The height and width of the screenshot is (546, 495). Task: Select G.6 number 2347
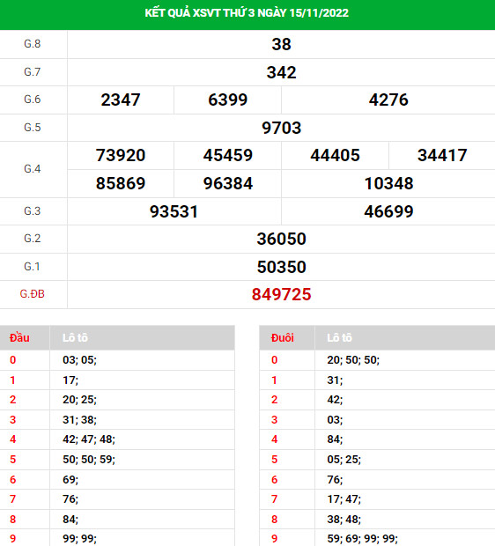click(121, 100)
